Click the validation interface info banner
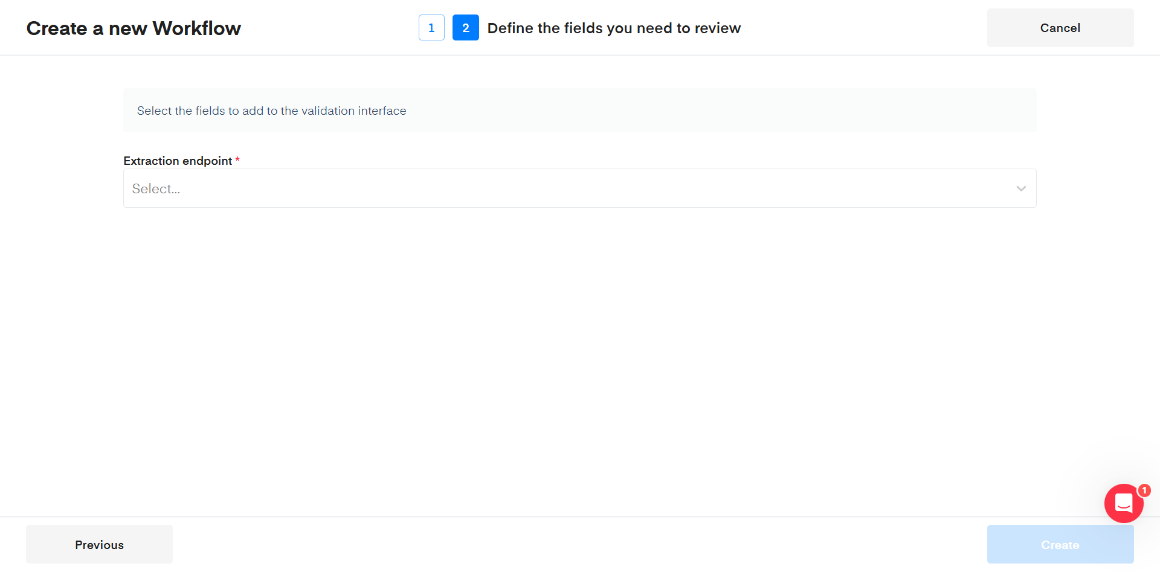Viewport: 1160px width, 572px height. coord(665,111)
